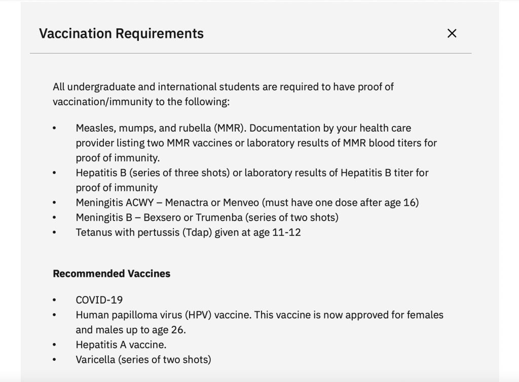Click the COVID-19 recommended vaccine
Viewport: 519px width, 382px height.
99,300
